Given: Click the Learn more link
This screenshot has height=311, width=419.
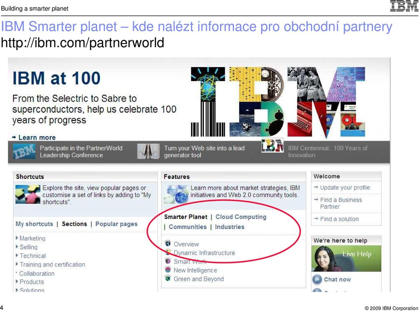Looking at the screenshot, I should click(37, 137).
